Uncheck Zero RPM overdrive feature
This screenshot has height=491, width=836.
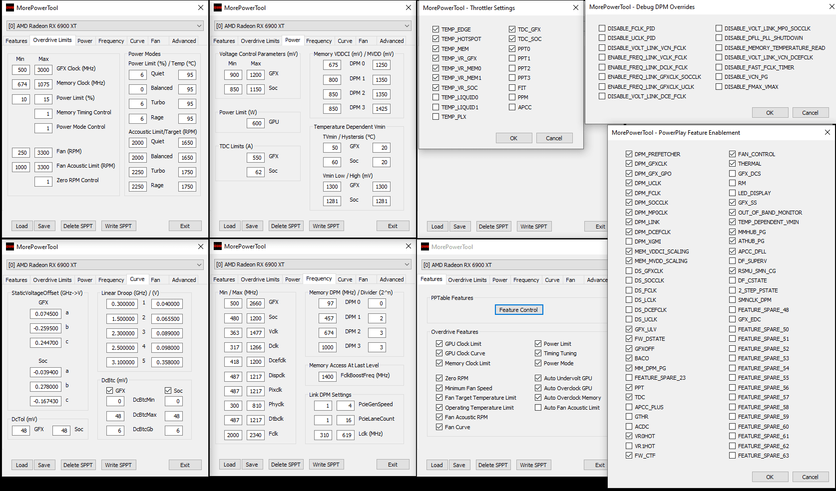439,378
